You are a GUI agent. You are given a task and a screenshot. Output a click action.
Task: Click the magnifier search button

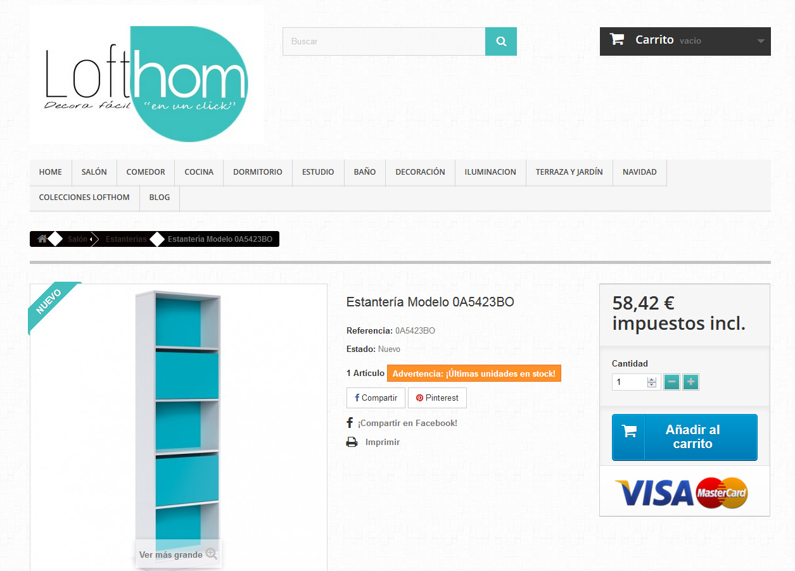click(501, 42)
